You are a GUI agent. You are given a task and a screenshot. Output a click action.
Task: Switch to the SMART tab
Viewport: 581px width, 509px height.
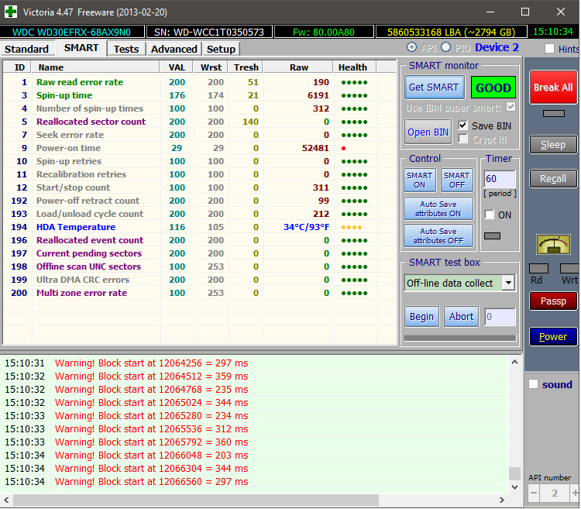(x=81, y=48)
